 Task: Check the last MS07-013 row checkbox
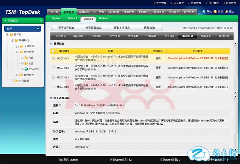tap(53, 87)
